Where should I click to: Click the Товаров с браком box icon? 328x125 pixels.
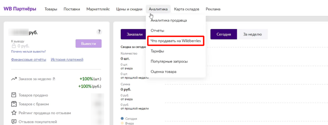[x=14, y=104]
